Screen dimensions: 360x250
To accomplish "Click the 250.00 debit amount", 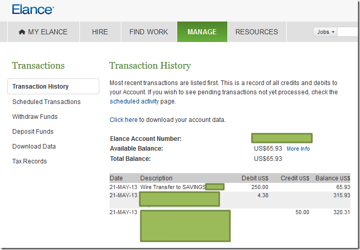I will pos(260,187).
